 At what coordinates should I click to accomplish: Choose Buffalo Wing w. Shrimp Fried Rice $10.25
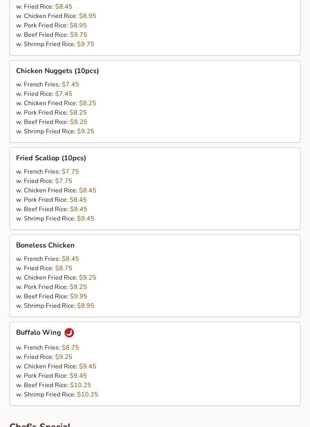pos(57,394)
